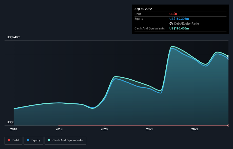Click the US$189.306m equity value in tooltip
233x149 pixels.
[179, 19]
